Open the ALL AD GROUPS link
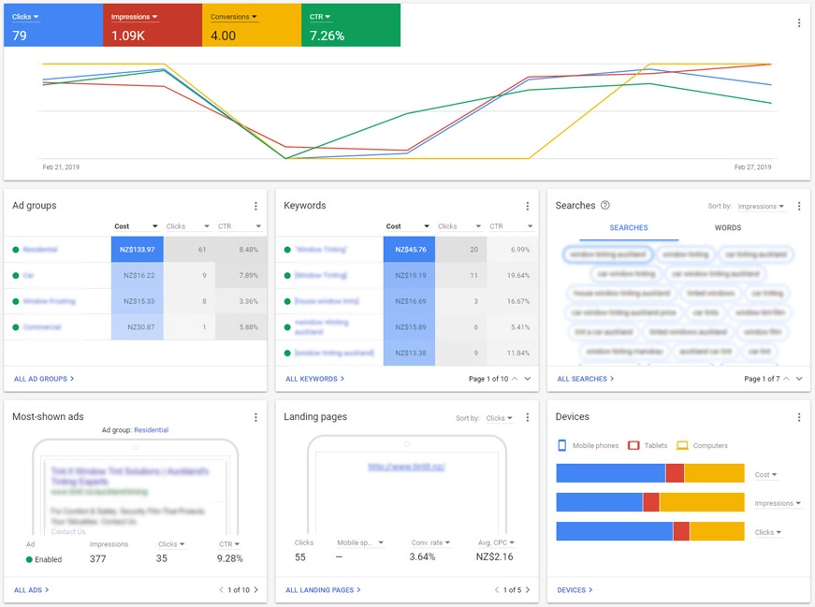Image resolution: width=815 pixels, height=607 pixels. click(44, 379)
